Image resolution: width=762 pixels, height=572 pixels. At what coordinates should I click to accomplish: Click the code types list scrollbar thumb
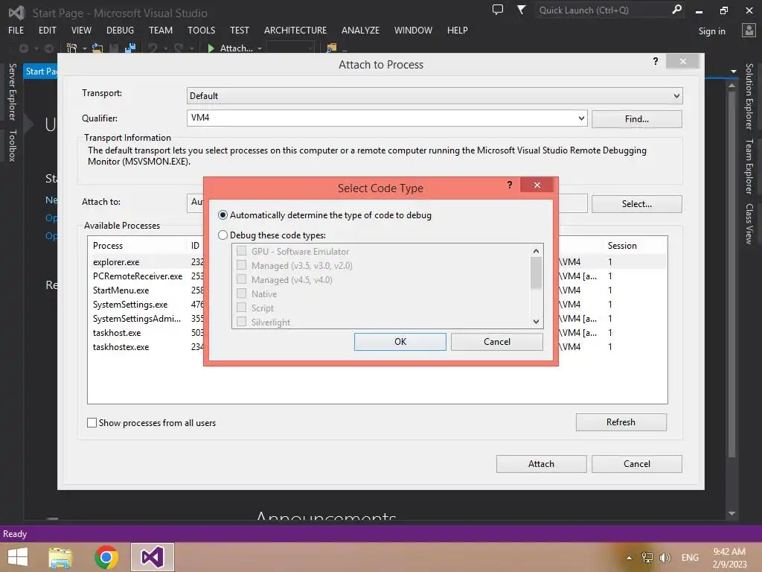[x=536, y=273]
